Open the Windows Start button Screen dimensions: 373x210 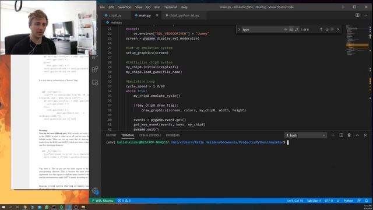(x=3, y=207)
